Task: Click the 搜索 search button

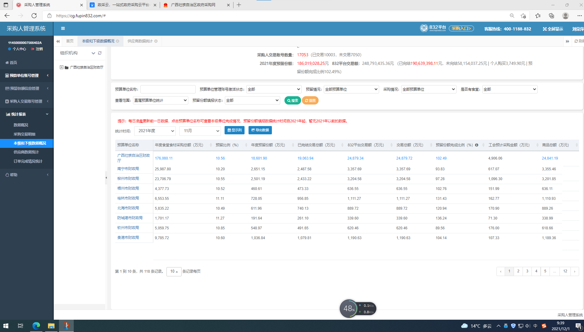Action: click(x=292, y=100)
